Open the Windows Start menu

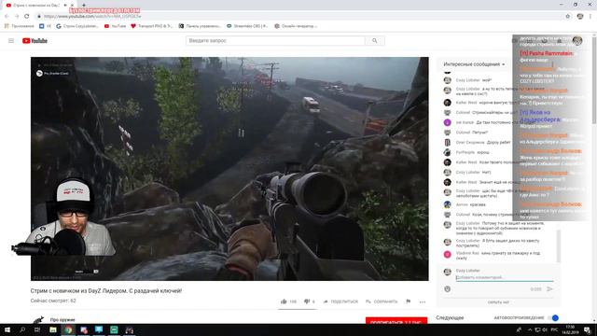[7, 329]
